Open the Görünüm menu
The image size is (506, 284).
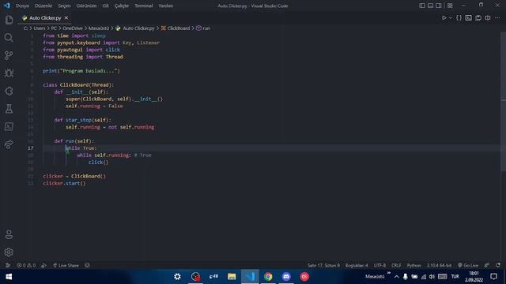[x=86, y=6]
